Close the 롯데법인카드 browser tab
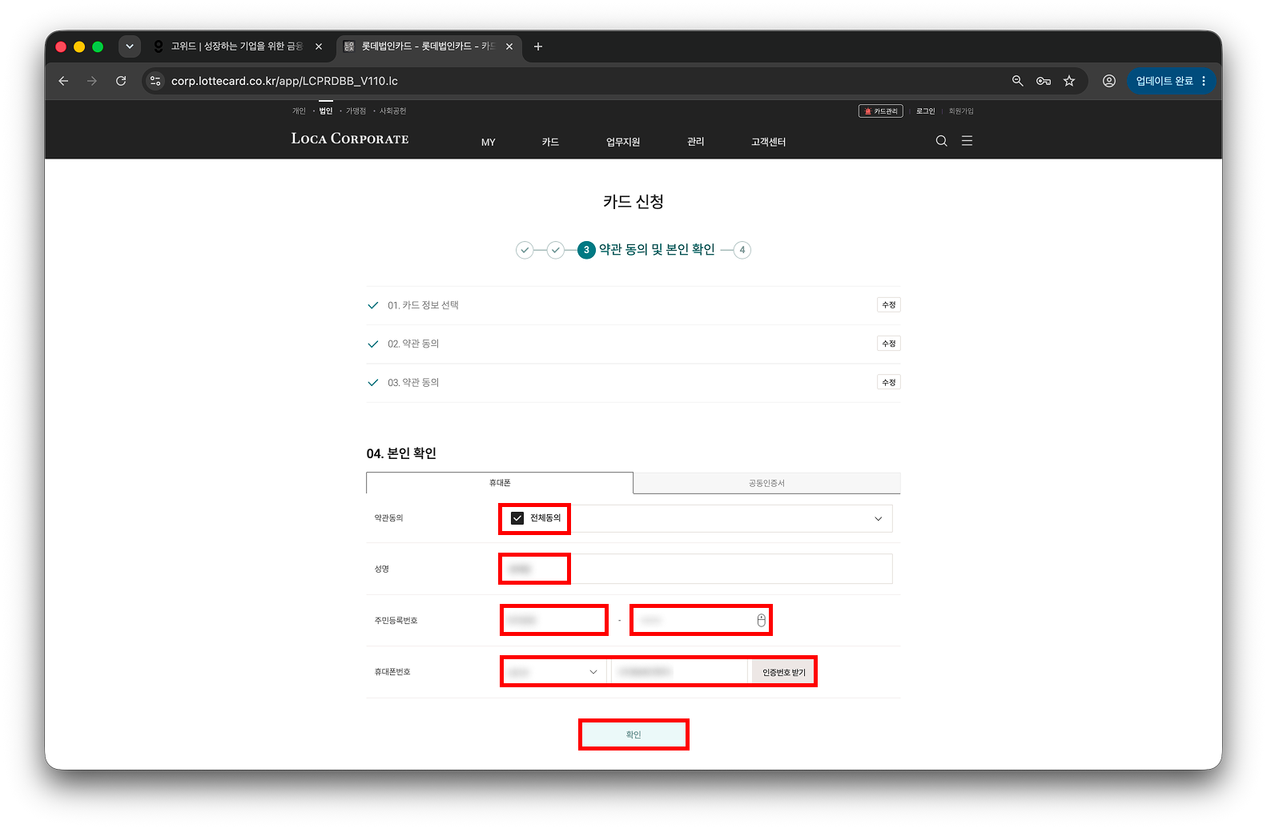The height and width of the screenshot is (829, 1267). [x=509, y=46]
